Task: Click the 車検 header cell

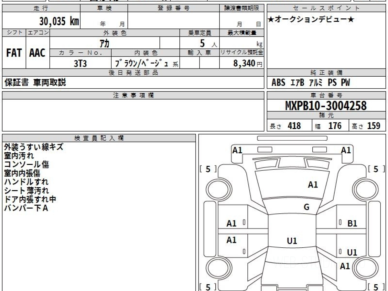Action: click(104, 8)
